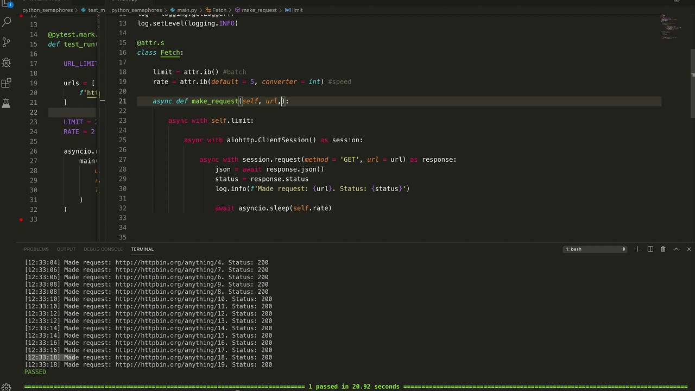Open the Fetch class breadcrumb
This screenshot has width=695, height=391.
click(216, 10)
